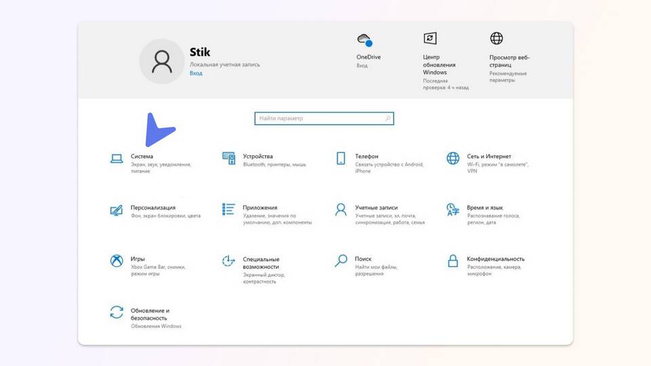Open the Просмотр веб-страниц globe icon

(496, 39)
